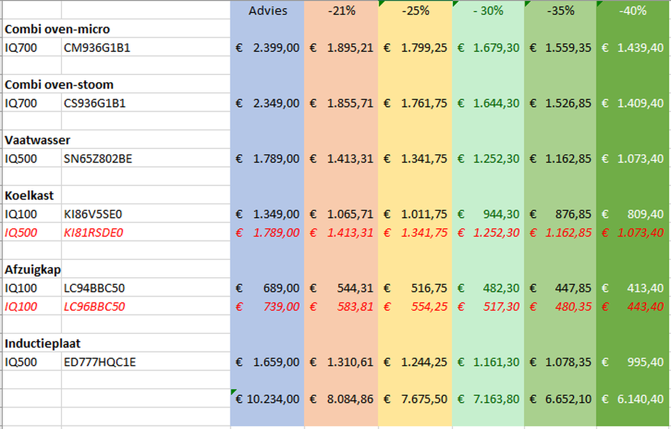Select the -30% header cell
Image resolution: width=671 pixels, height=429 pixels.
point(488,10)
